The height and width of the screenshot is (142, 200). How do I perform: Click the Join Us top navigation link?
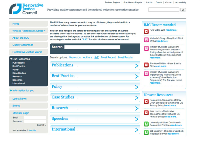click(x=149, y=2)
